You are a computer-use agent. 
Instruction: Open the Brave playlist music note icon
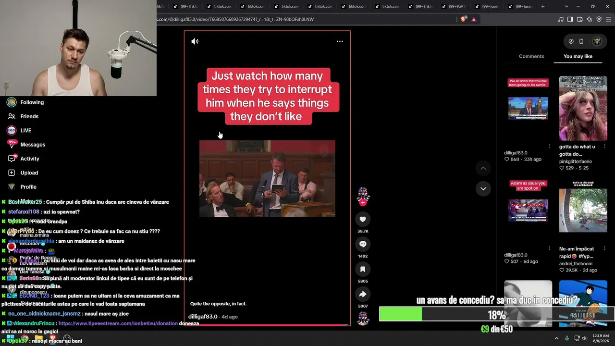561,19
